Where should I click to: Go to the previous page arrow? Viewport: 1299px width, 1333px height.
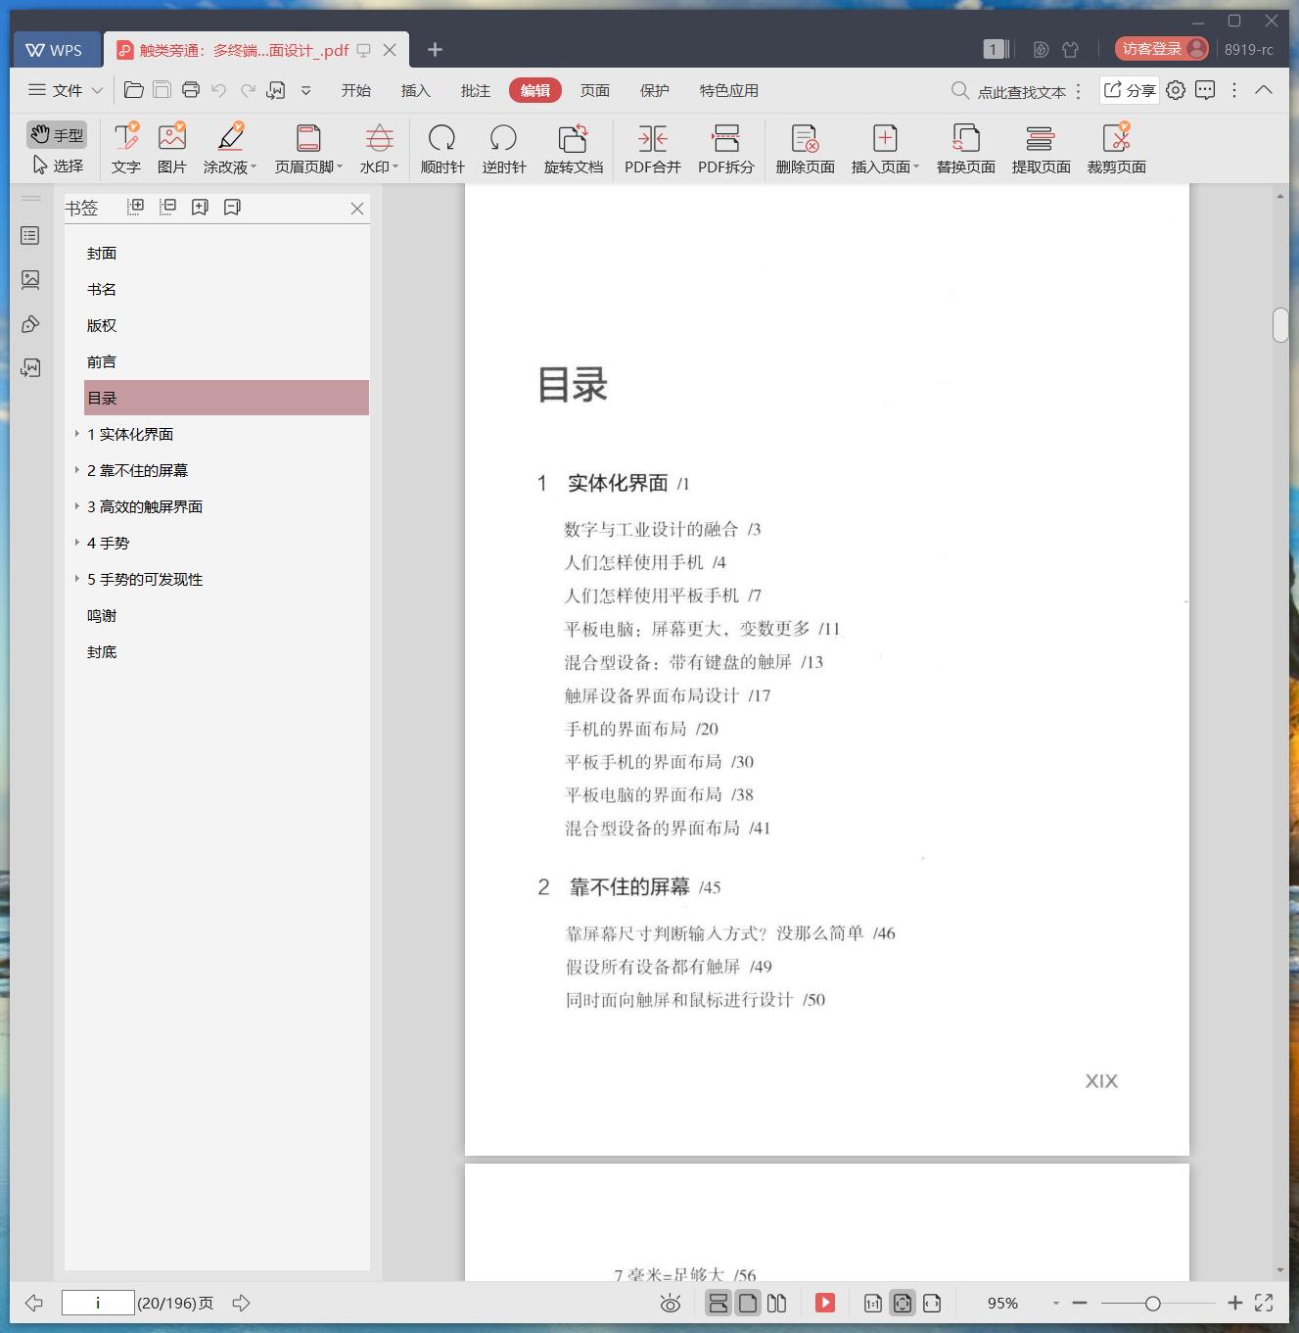coord(34,1303)
